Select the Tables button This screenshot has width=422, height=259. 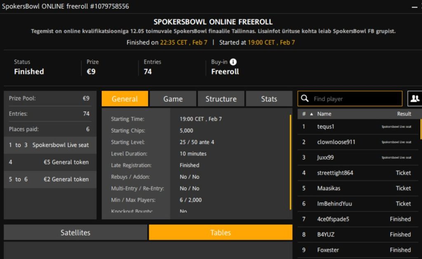point(220,232)
